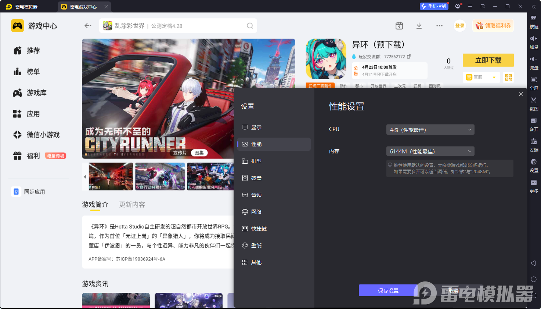The height and width of the screenshot is (309, 541).
Task: Click the 开放世界 game tag
Action: tap(378, 86)
